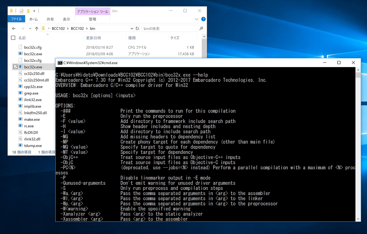Open recent locations dropdown beside back button
This screenshot has width=367, height=234.
coord(30,28)
